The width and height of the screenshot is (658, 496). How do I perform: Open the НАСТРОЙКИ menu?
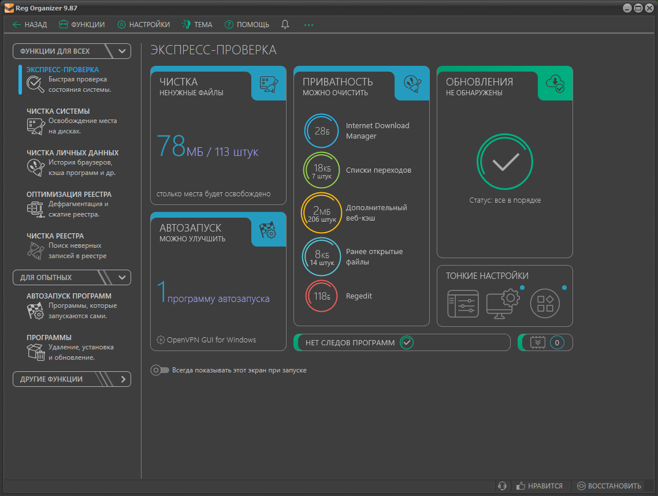pos(143,25)
